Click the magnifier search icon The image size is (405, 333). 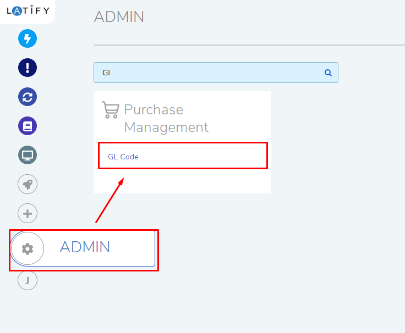point(328,73)
